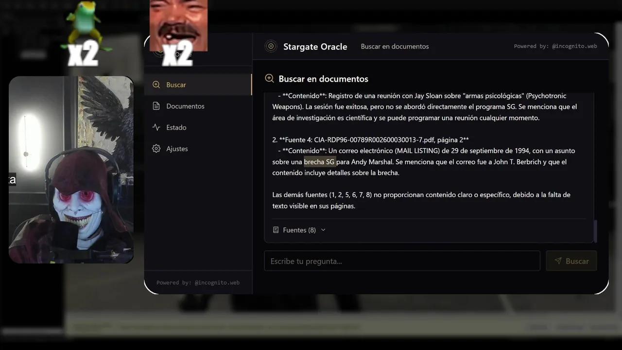Click the gear icon beside Ajustes
Screen dimensions: 622x350
(x=156, y=149)
